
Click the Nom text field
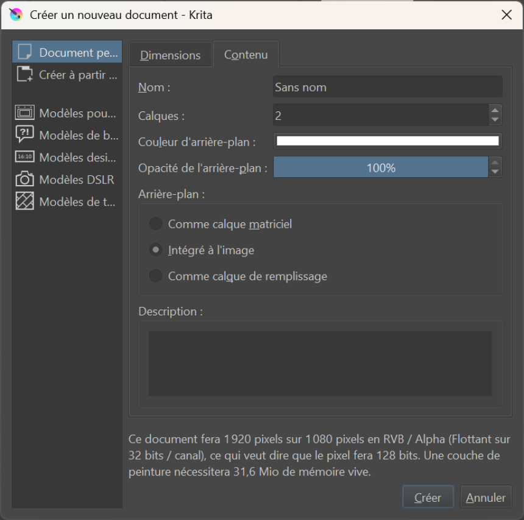[x=388, y=87]
